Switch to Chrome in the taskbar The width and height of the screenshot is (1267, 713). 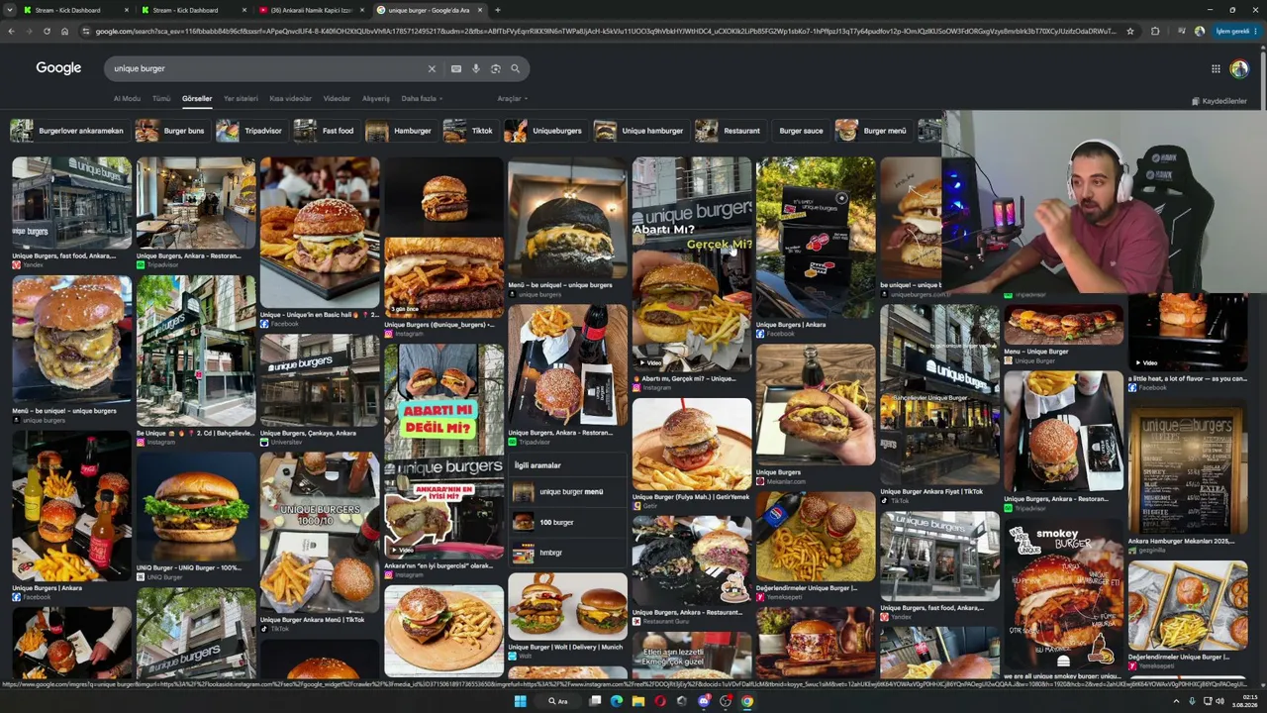(x=747, y=701)
